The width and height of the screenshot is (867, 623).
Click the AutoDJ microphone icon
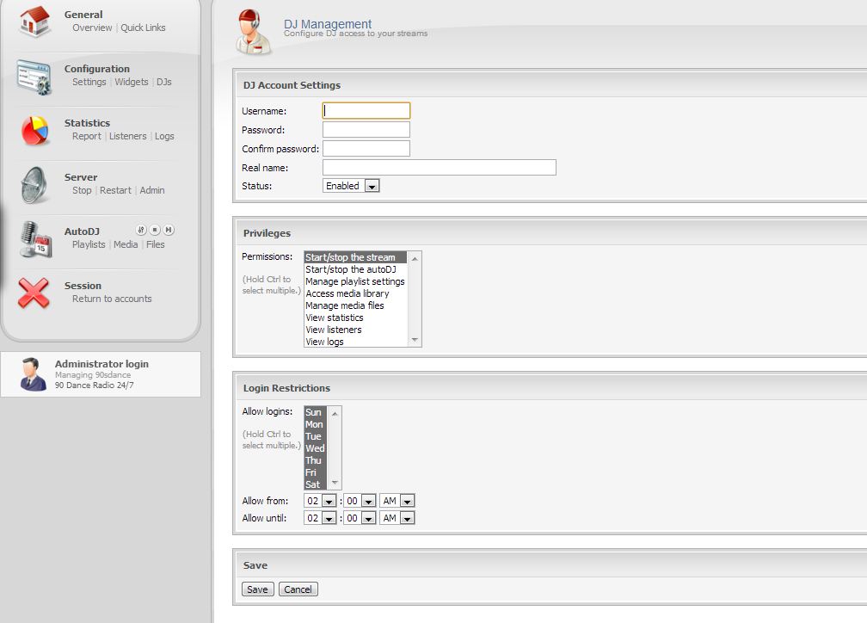34,239
